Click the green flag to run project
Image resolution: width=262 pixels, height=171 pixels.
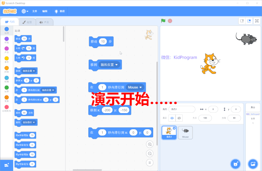[x=163, y=21]
